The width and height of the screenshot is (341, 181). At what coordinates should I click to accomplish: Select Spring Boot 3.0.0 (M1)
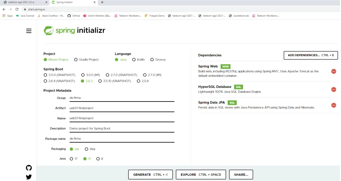point(90,75)
